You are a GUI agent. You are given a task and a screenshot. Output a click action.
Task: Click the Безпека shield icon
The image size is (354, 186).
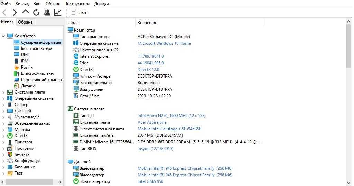[10, 154]
